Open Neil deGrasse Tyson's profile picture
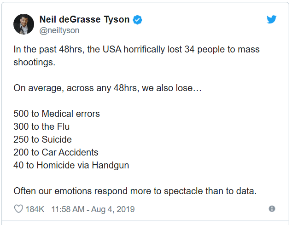Viewport: 292px width, 225px height. pos(23,23)
